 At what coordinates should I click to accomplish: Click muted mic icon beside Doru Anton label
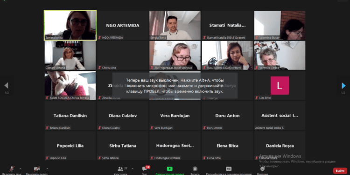(x=204, y=128)
